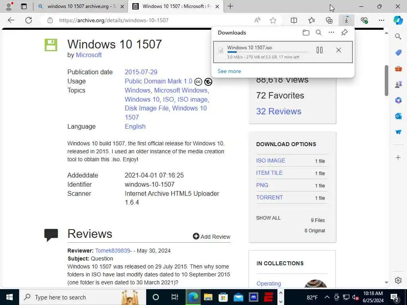Show hidden system tray icons
The height and width of the screenshot is (305, 407).
point(327,297)
